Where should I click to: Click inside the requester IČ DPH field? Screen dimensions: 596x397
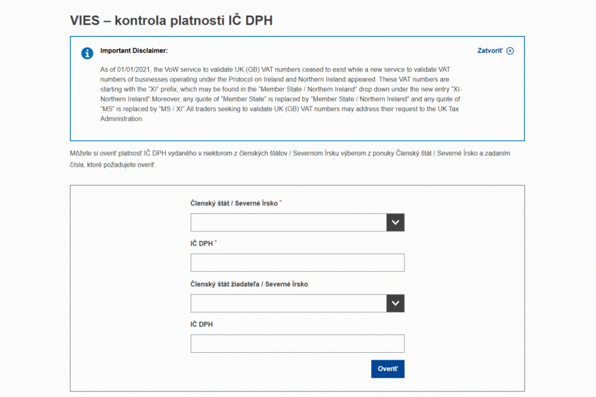[297, 343]
